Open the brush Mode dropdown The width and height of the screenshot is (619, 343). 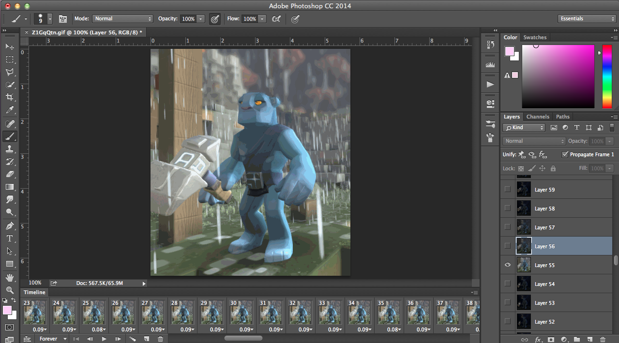tap(122, 19)
